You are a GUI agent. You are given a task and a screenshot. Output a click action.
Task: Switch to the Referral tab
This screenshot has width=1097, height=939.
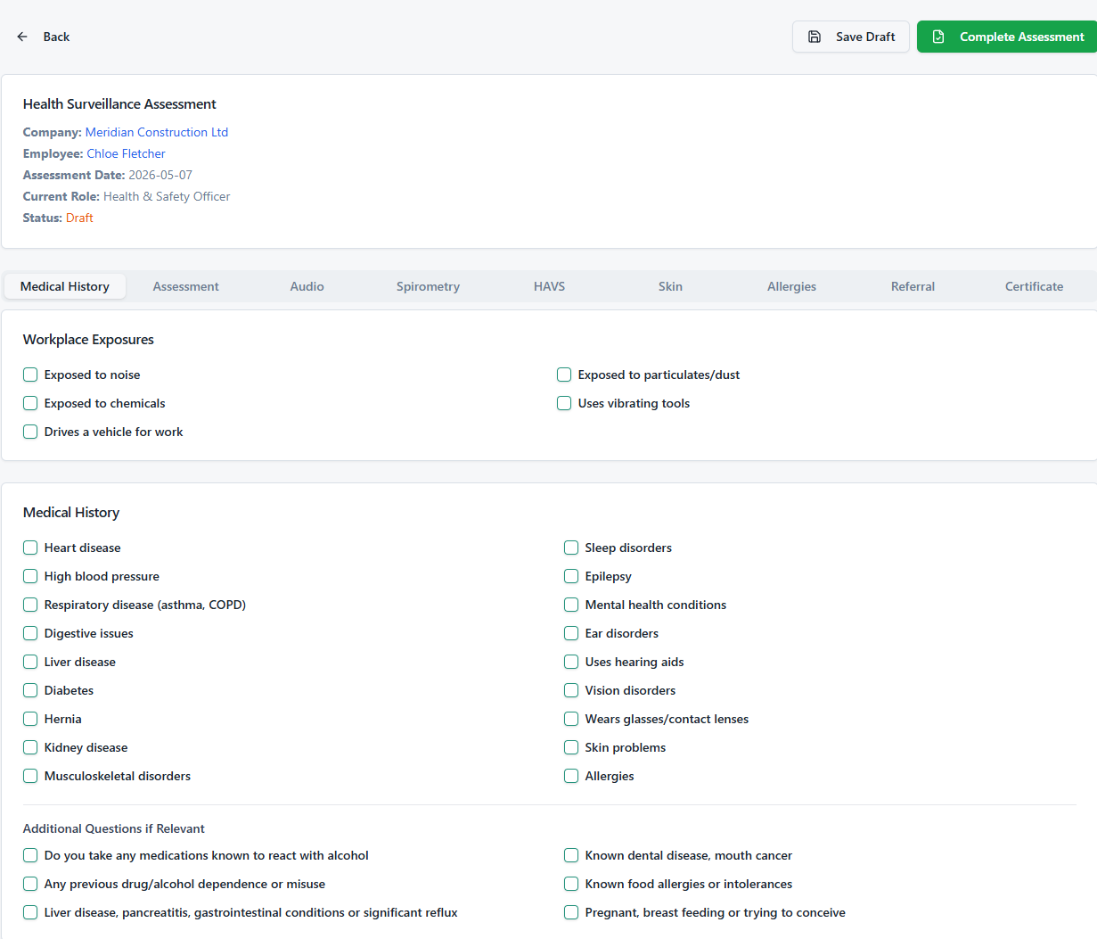pyautogui.click(x=913, y=286)
